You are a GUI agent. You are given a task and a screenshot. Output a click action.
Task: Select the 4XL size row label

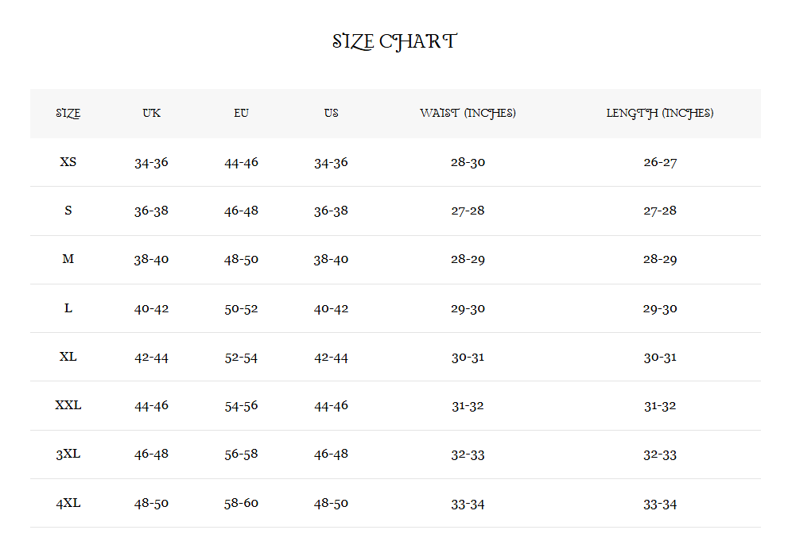pos(68,503)
